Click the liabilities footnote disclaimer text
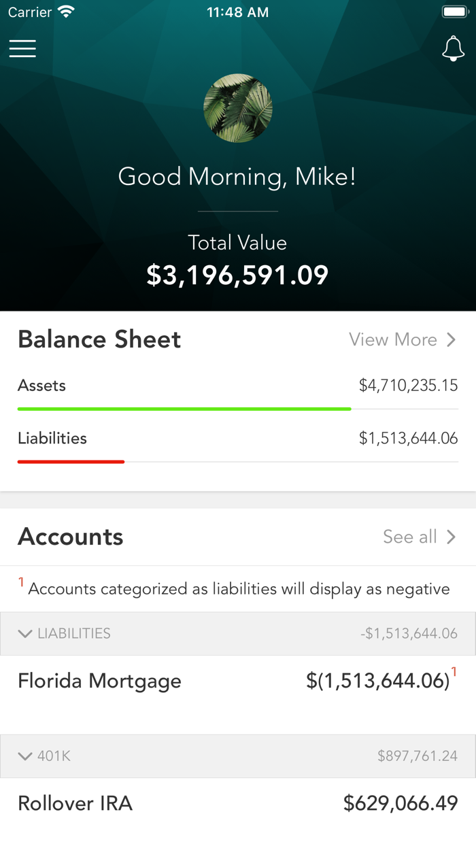Viewport: 476px width, 846px height. [x=238, y=588]
